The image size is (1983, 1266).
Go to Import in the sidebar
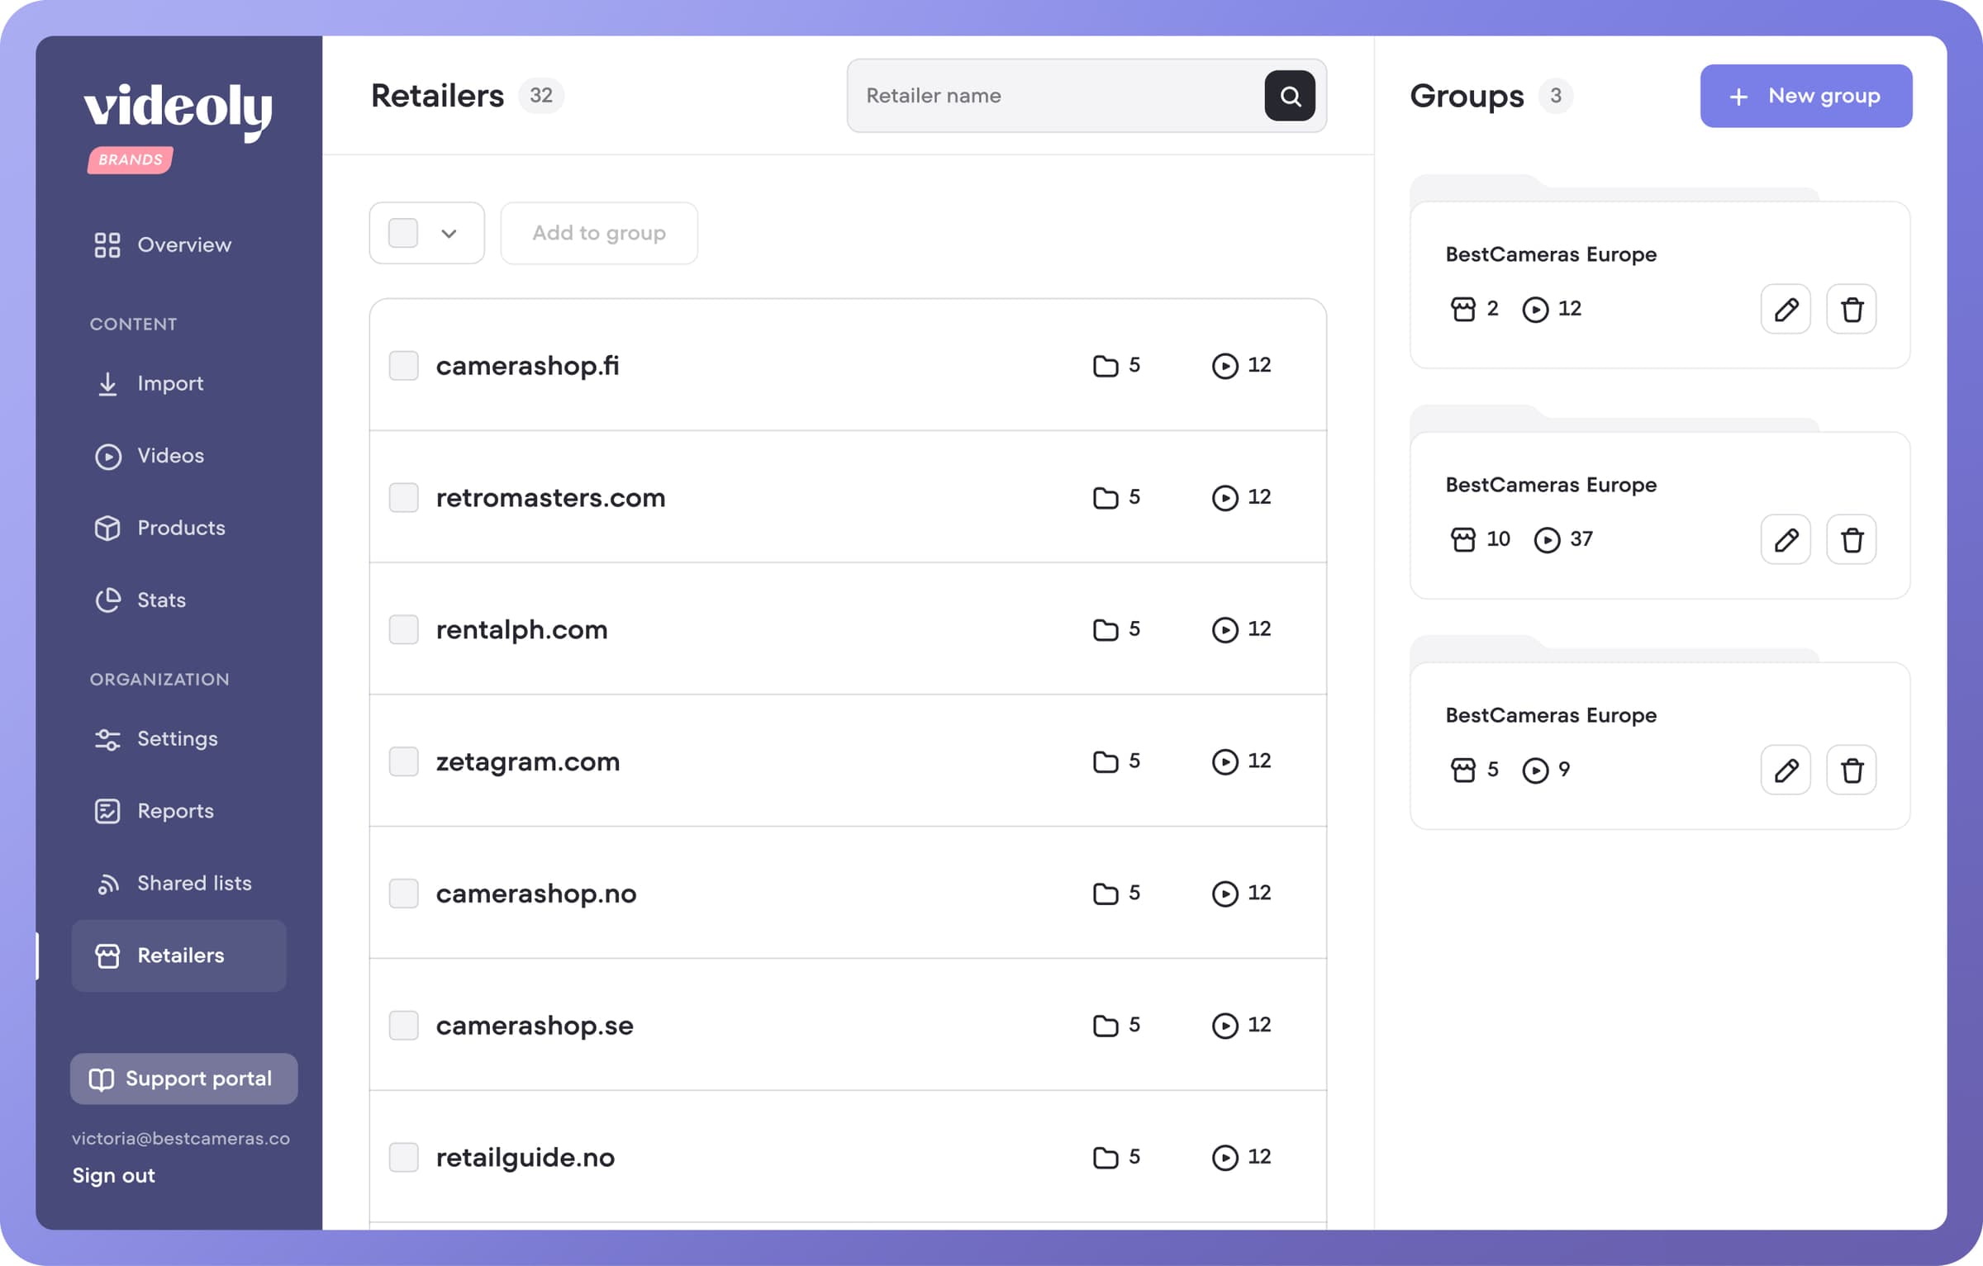(x=149, y=383)
